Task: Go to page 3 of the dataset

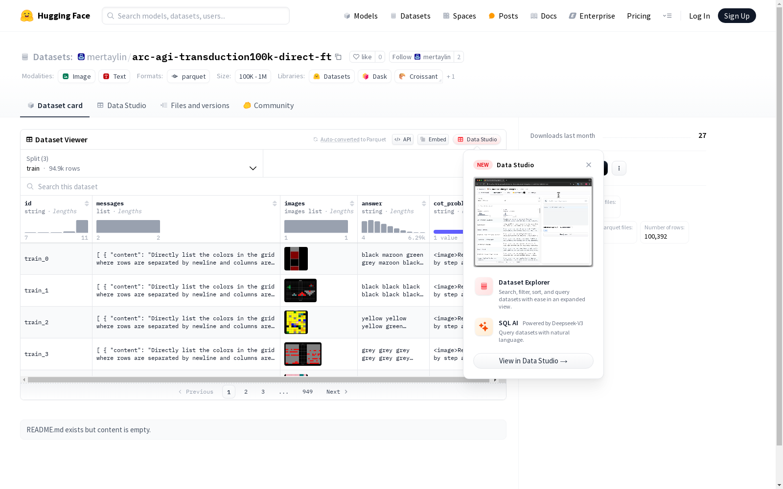Action: coord(263,392)
